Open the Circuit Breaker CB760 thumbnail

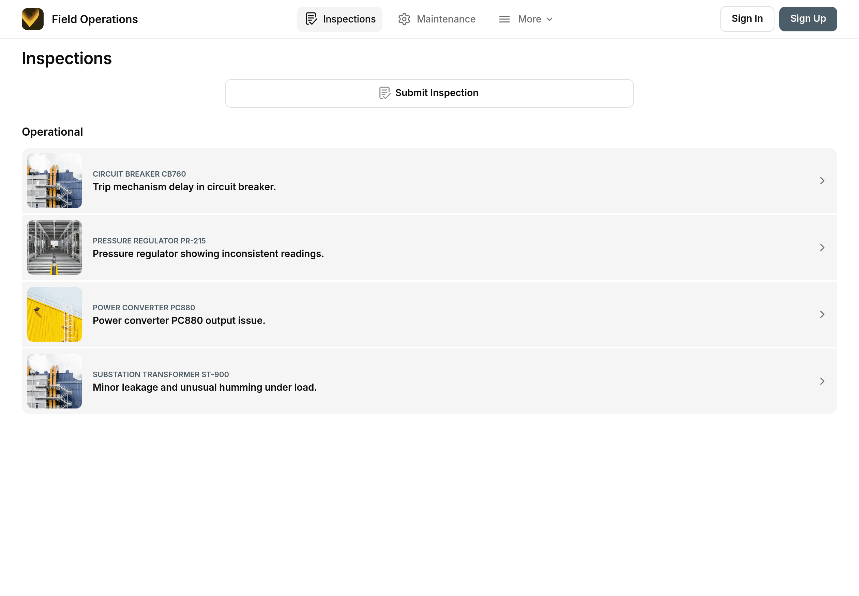55,181
